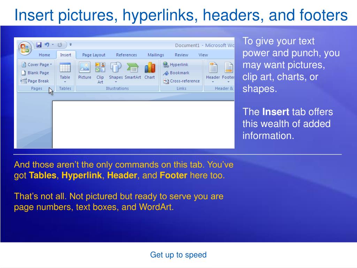Switch to the Review tab

pyautogui.click(x=181, y=55)
